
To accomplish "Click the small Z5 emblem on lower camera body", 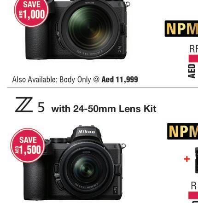I will pyautogui.click(x=116, y=190).
